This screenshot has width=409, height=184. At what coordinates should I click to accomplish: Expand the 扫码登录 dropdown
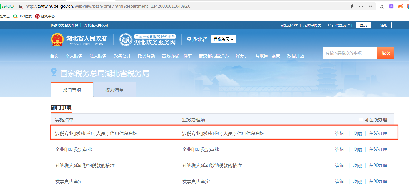pos(339,25)
